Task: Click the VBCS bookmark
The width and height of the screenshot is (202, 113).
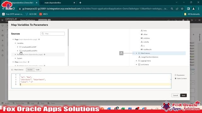Action: [44, 14]
